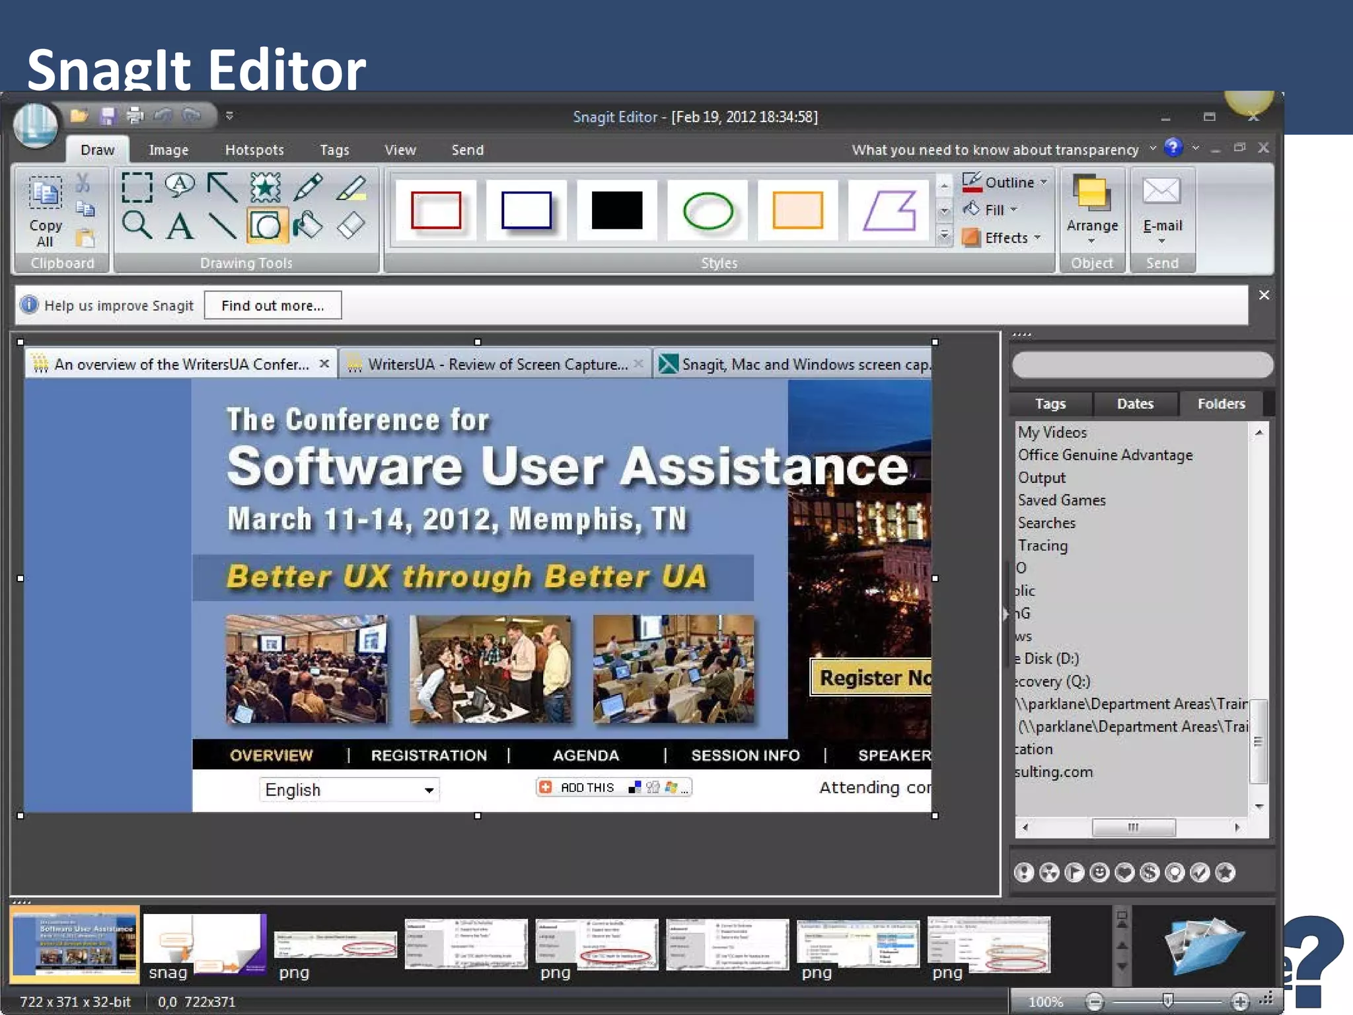The image size is (1353, 1015).
Task: Apply the smiley Funny flag
Action: click(1100, 872)
